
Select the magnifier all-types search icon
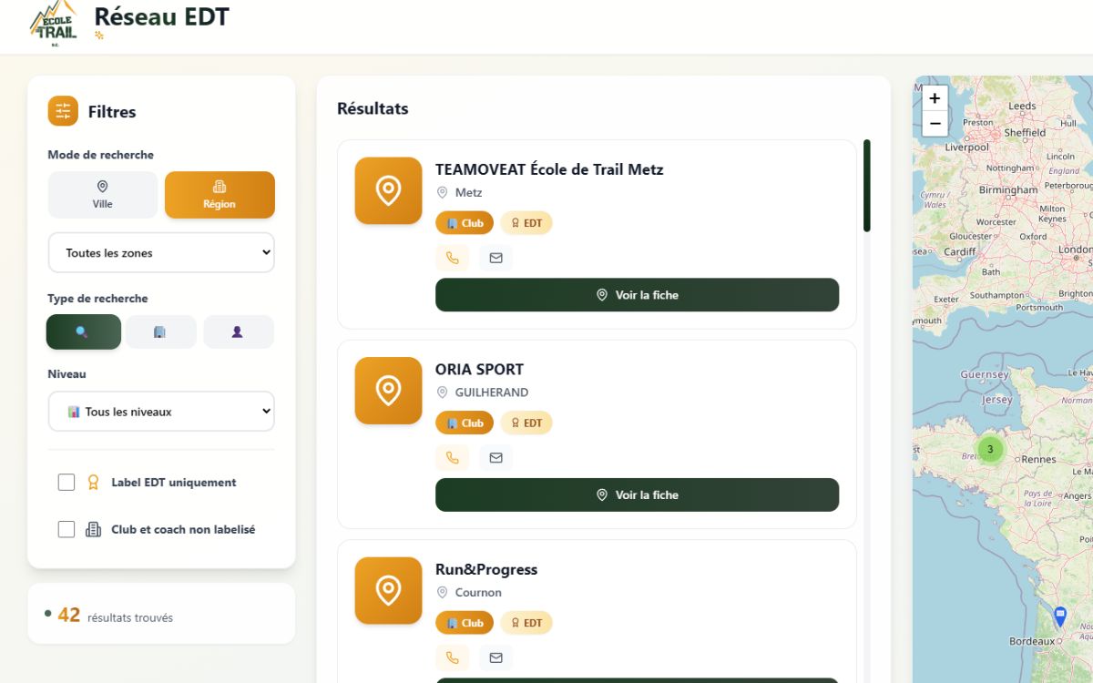(83, 332)
